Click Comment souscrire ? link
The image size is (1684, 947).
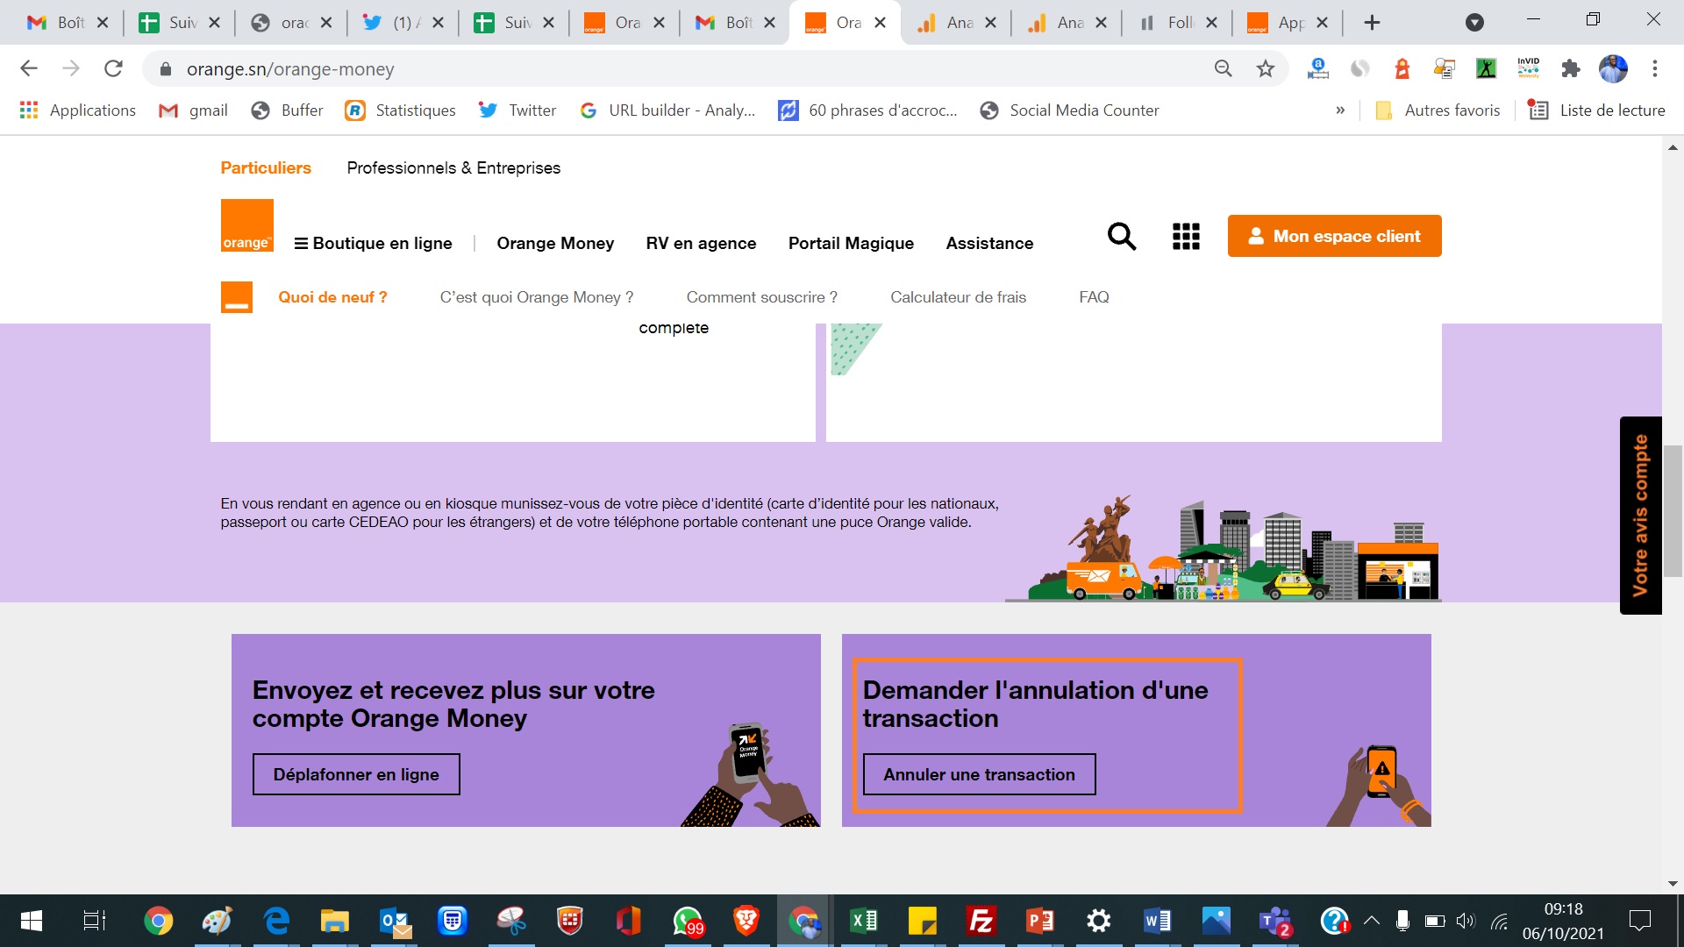point(762,297)
